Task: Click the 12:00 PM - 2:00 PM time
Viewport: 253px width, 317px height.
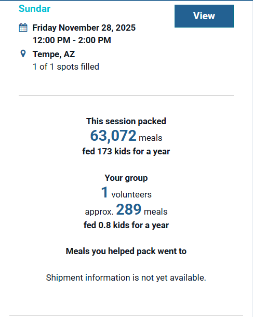Action: [72, 40]
